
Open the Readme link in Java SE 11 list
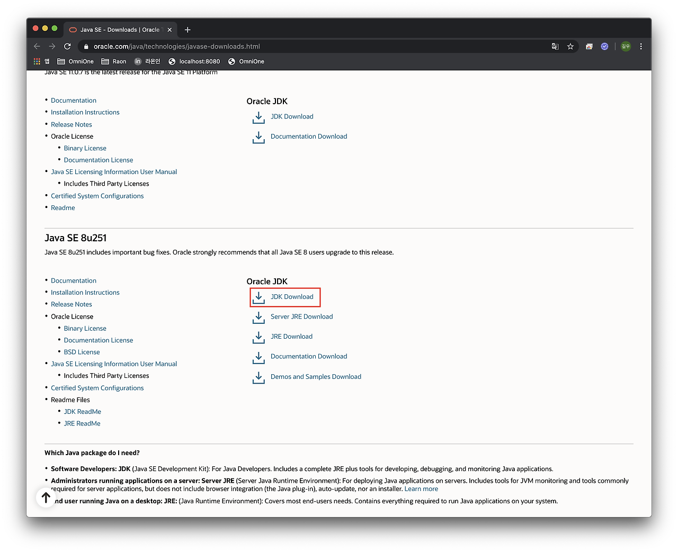(x=63, y=208)
